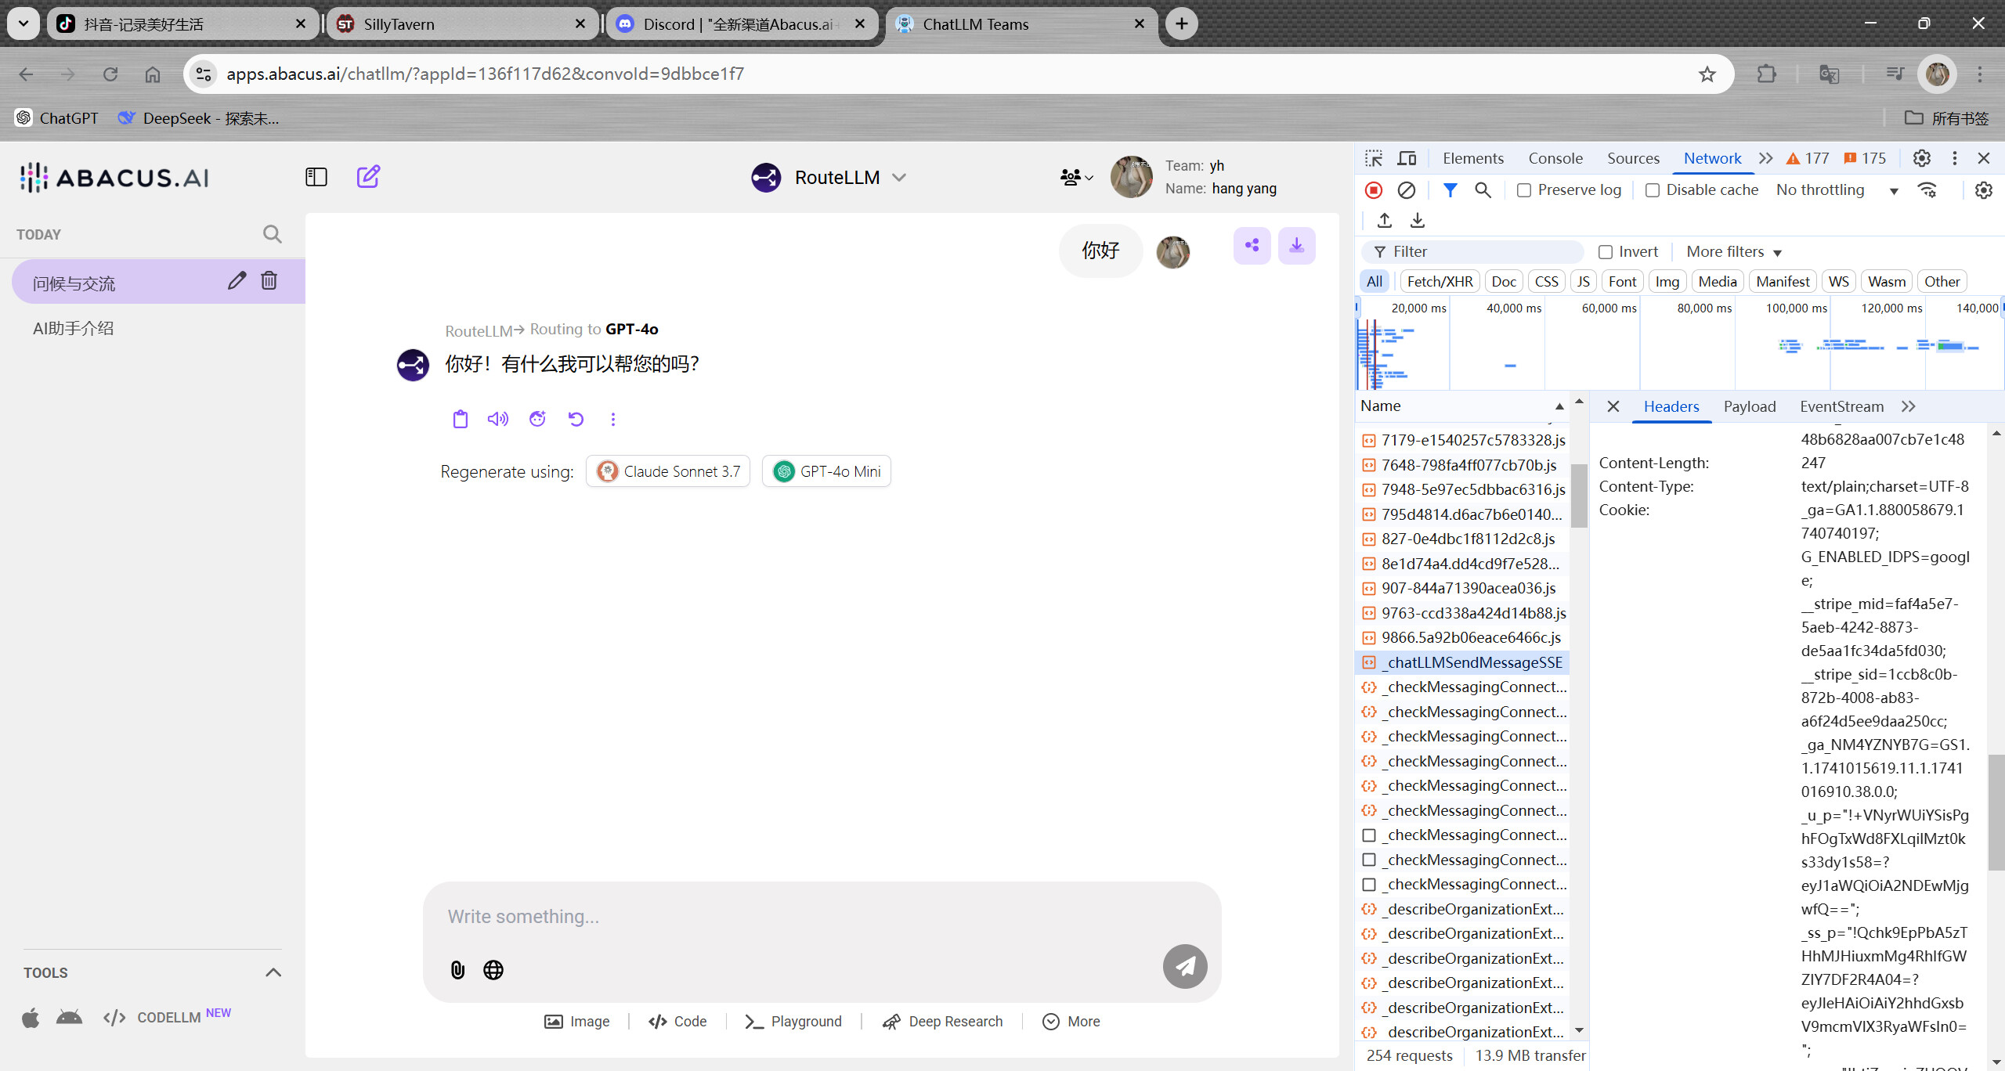The height and width of the screenshot is (1071, 2005).
Task: Delete the 问候与交流 chat with trash icon
Action: [269, 281]
